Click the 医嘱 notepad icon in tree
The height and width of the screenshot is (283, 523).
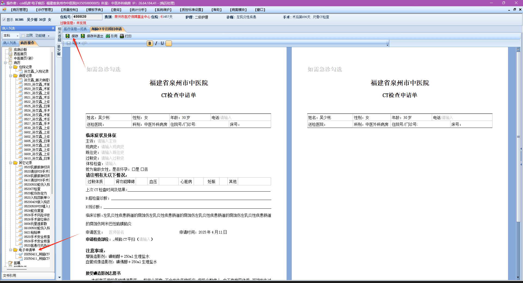tap(10, 263)
